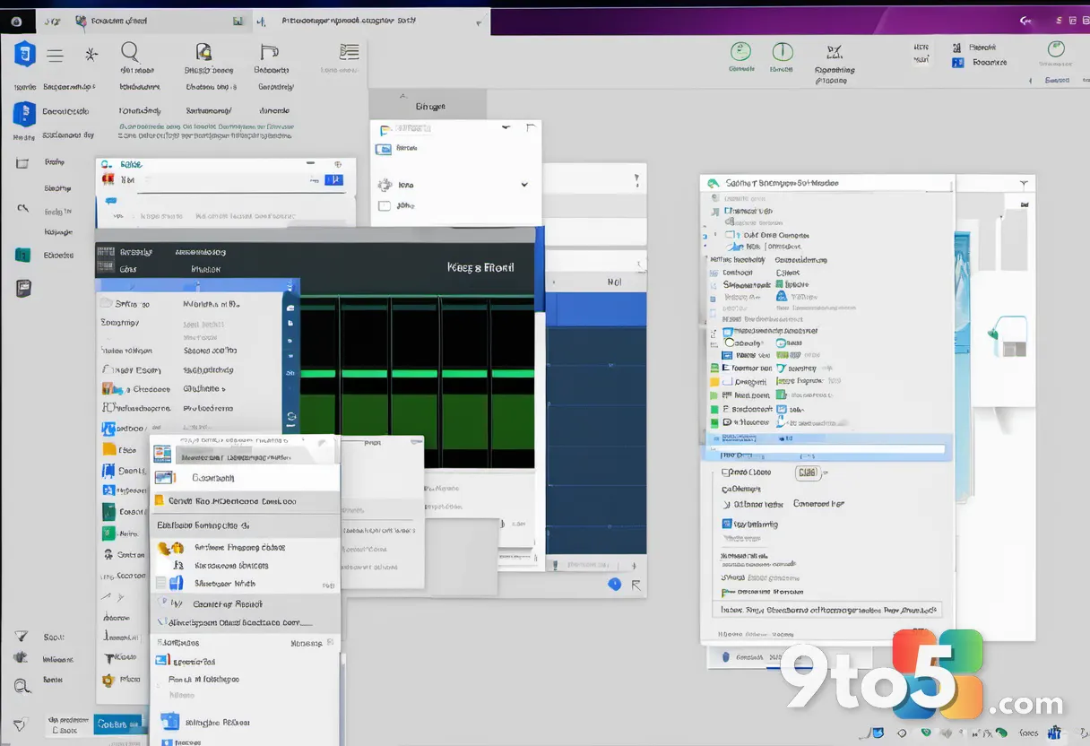The height and width of the screenshot is (746, 1090).
Task: Click the small outlined button in right panel
Action: pyautogui.click(x=807, y=473)
